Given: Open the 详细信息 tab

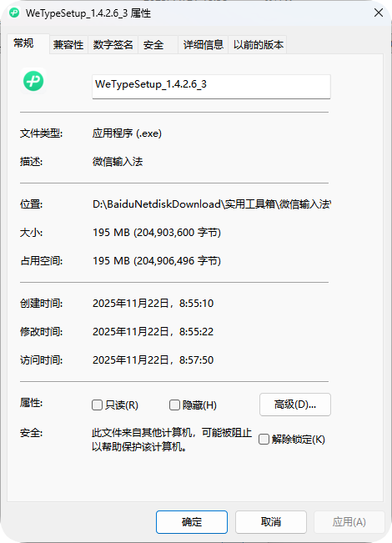Looking at the screenshot, I should [204, 45].
